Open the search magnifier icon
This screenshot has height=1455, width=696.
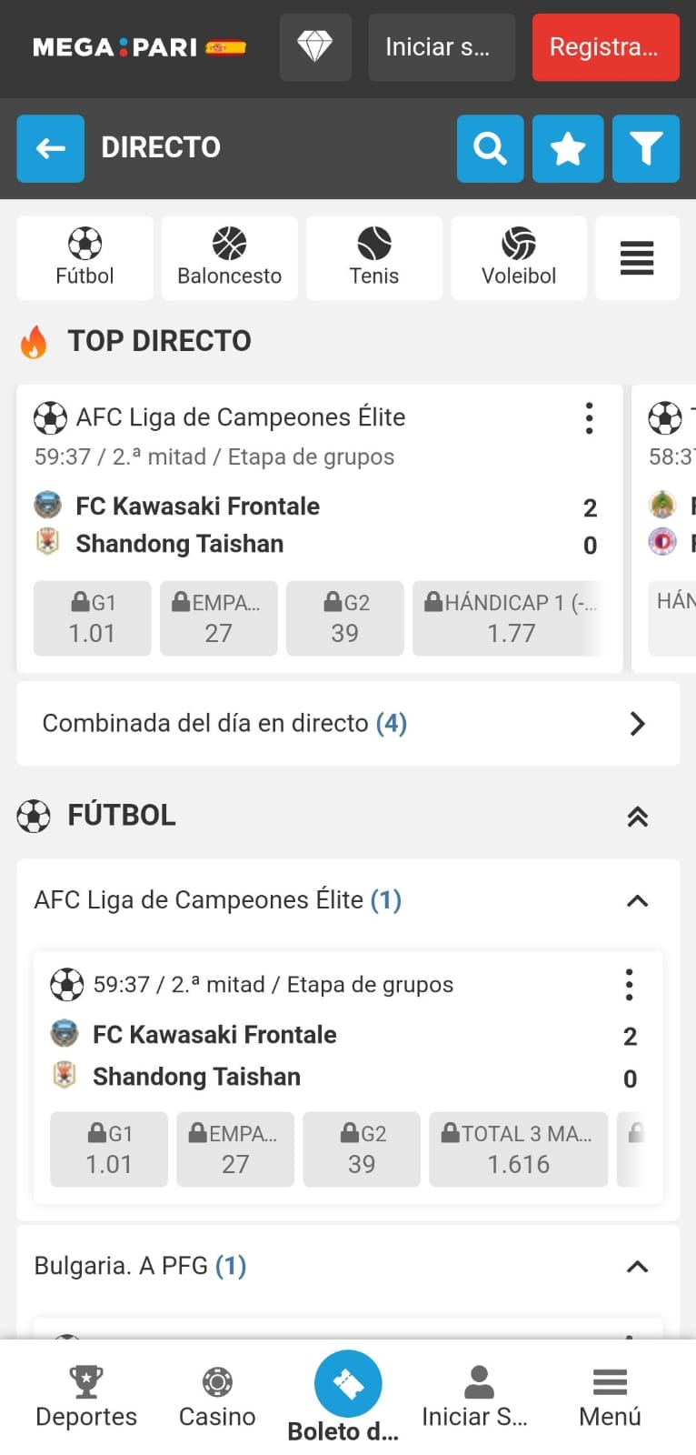point(490,148)
